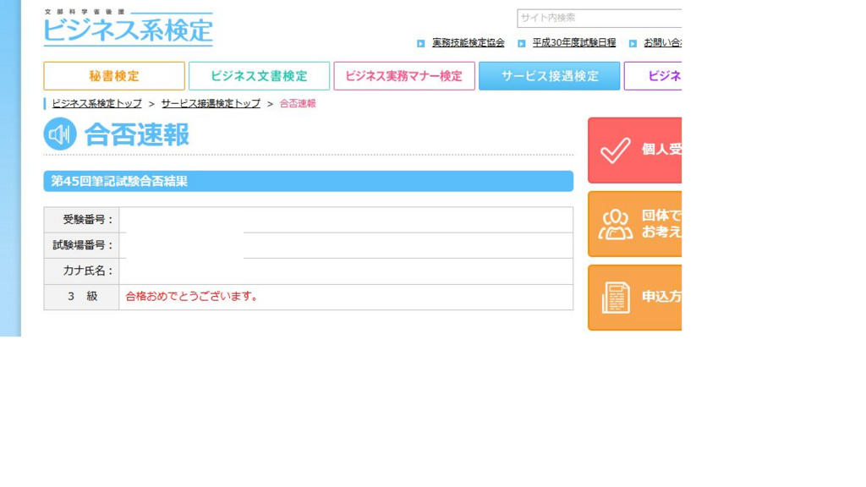Open the 秘書検定 tab
Image resolution: width=866 pixels, height=487 pixels.
tap(114, 76)
